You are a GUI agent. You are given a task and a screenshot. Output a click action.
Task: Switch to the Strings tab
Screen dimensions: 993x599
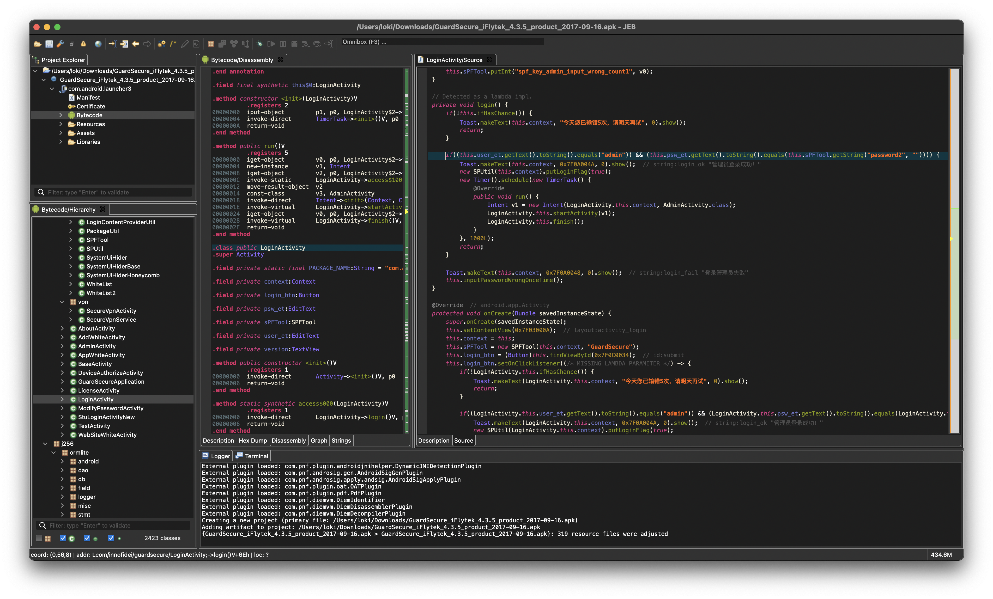point(341,440)
